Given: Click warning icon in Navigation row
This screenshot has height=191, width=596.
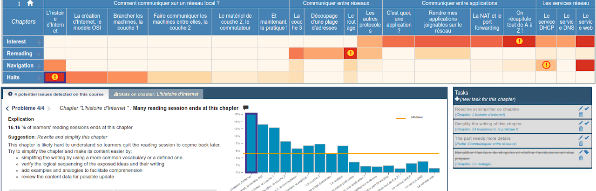Looking at the screenshot, I should click(x=546, y=65).
